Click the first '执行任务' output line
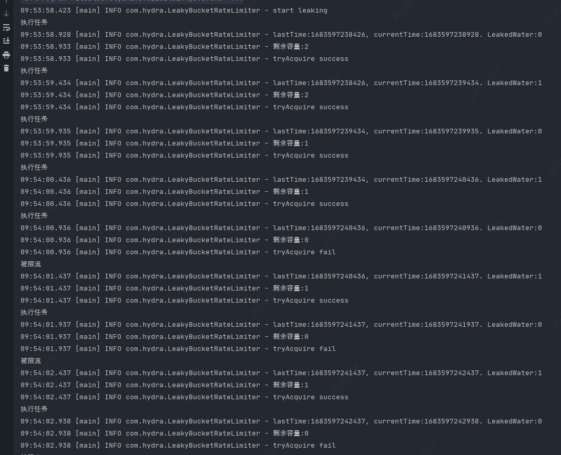 click(x=34, y=22)
